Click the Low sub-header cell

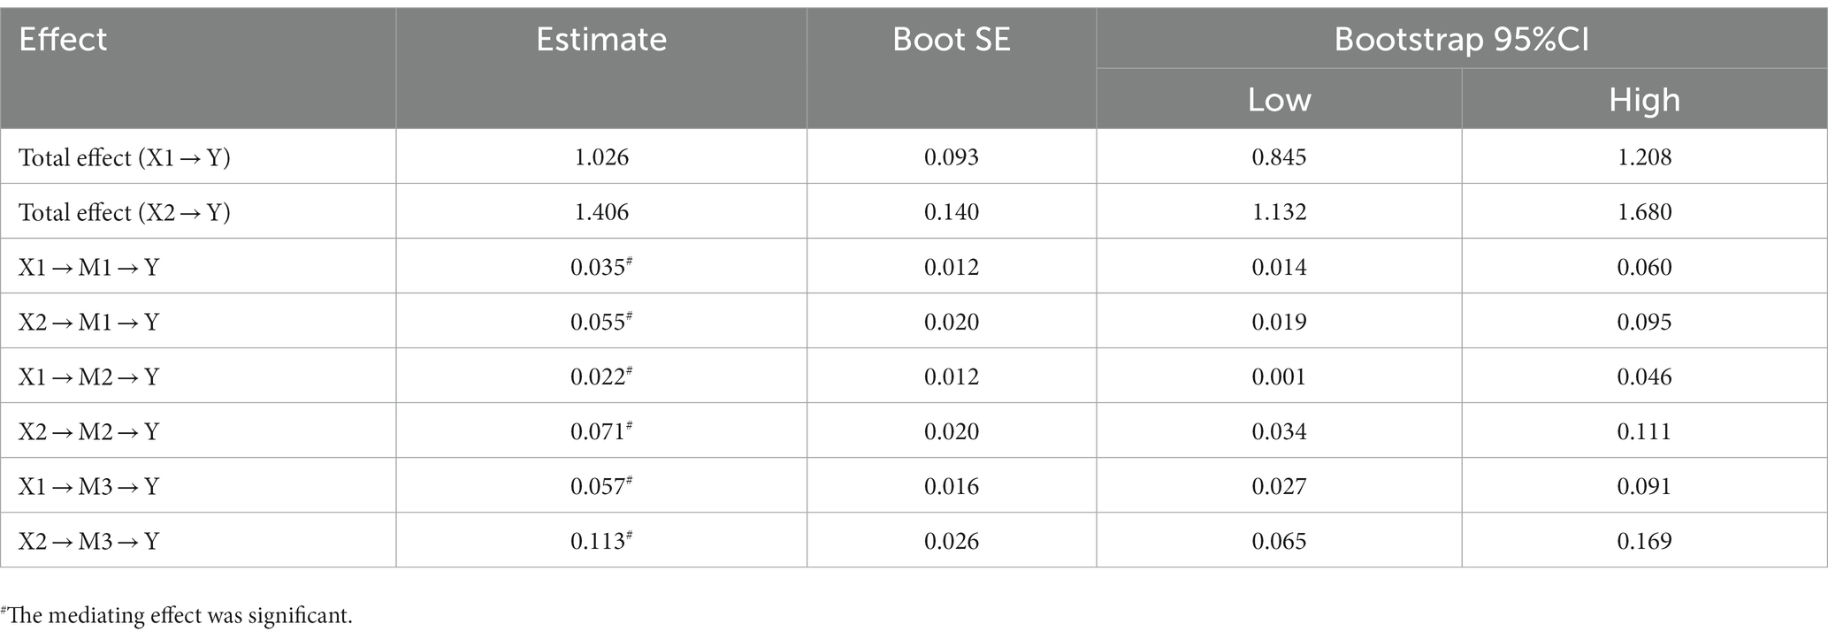pos(1279,99)
